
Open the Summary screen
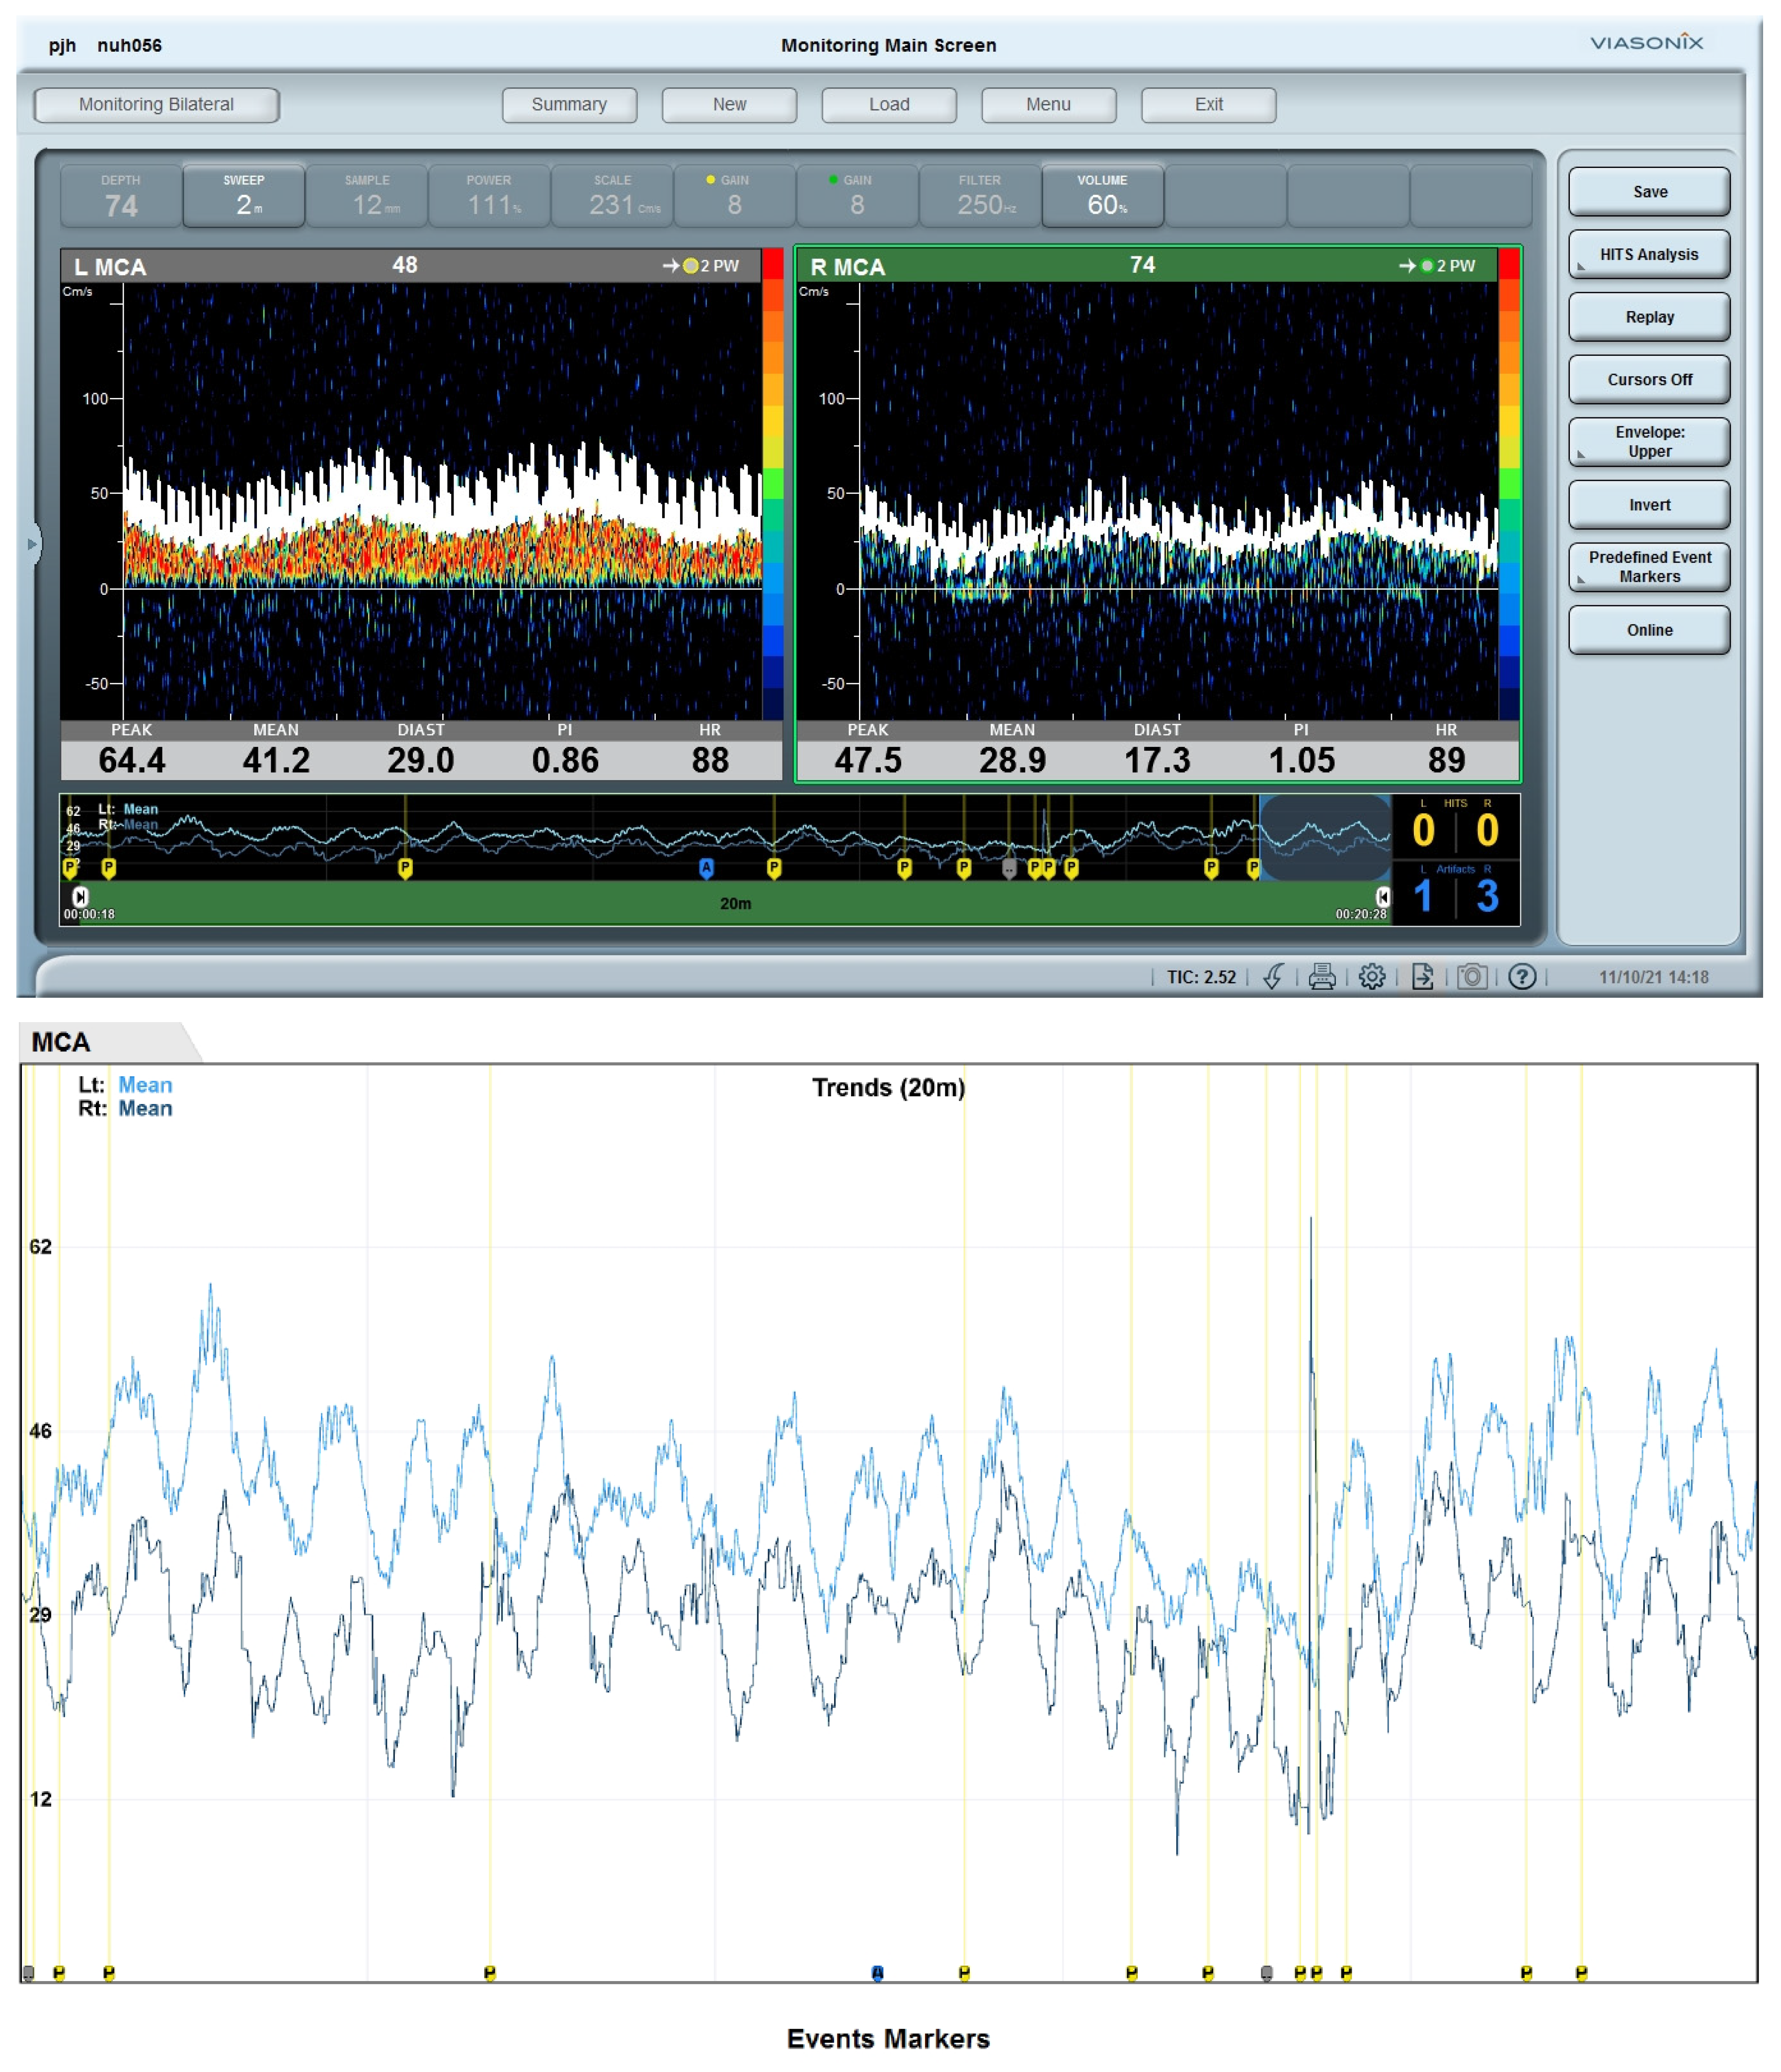click(569, 105)
